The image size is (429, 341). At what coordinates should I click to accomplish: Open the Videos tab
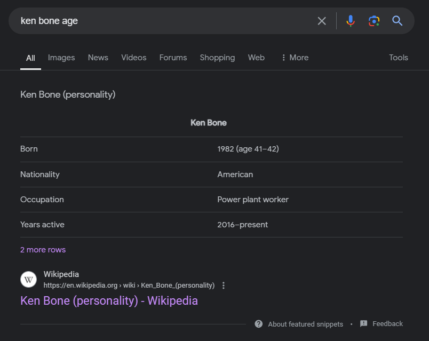(x=134, y=58)
